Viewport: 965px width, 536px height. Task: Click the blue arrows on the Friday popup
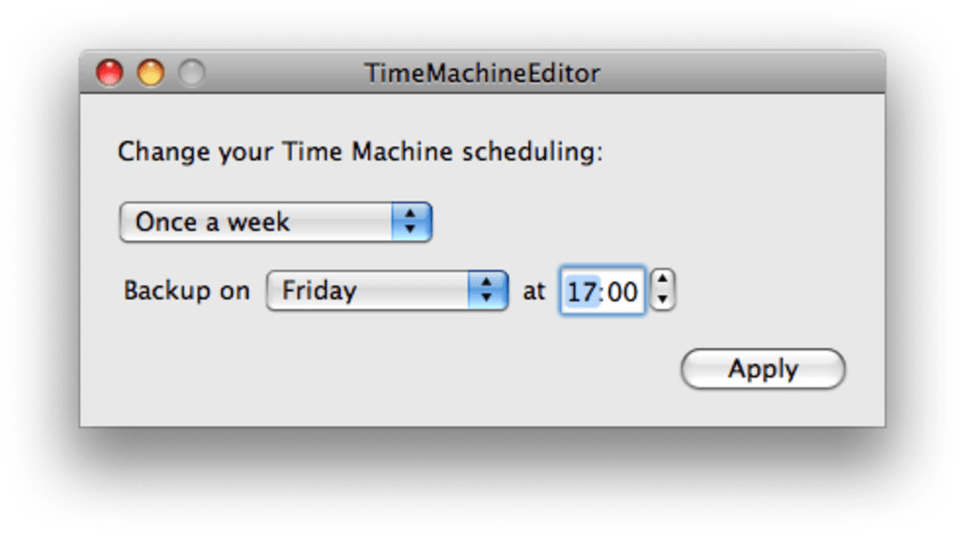click(x=487, y=290)
